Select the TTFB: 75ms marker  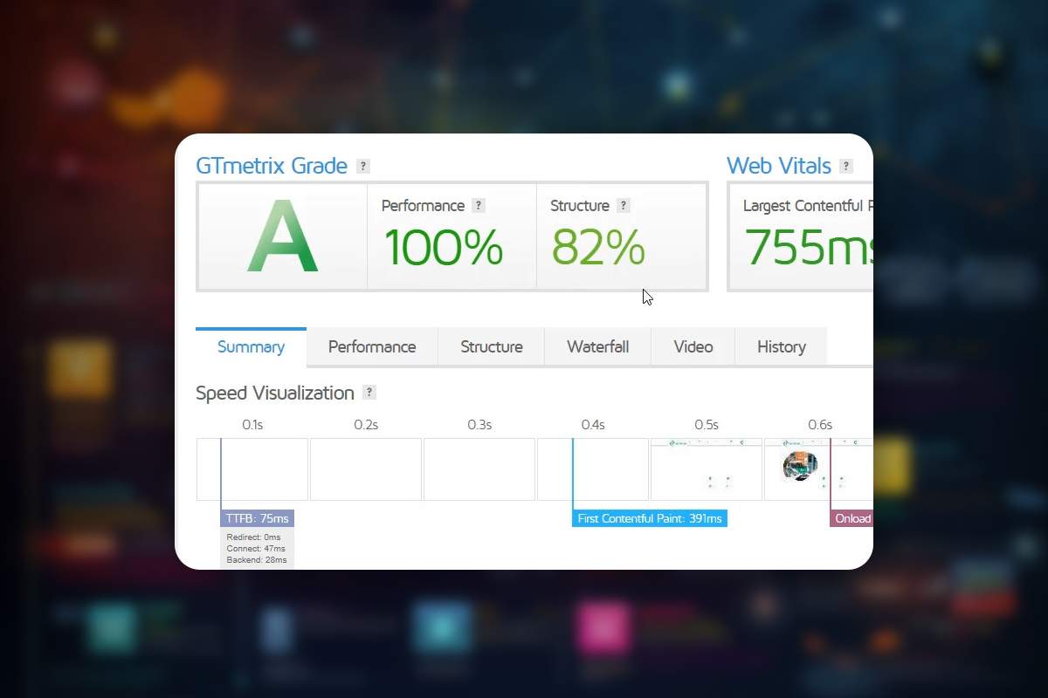click(257, 518)
